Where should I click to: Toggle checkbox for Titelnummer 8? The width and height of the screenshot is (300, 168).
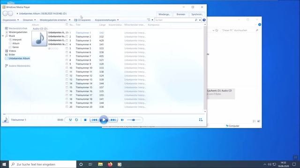pos(67,60)
